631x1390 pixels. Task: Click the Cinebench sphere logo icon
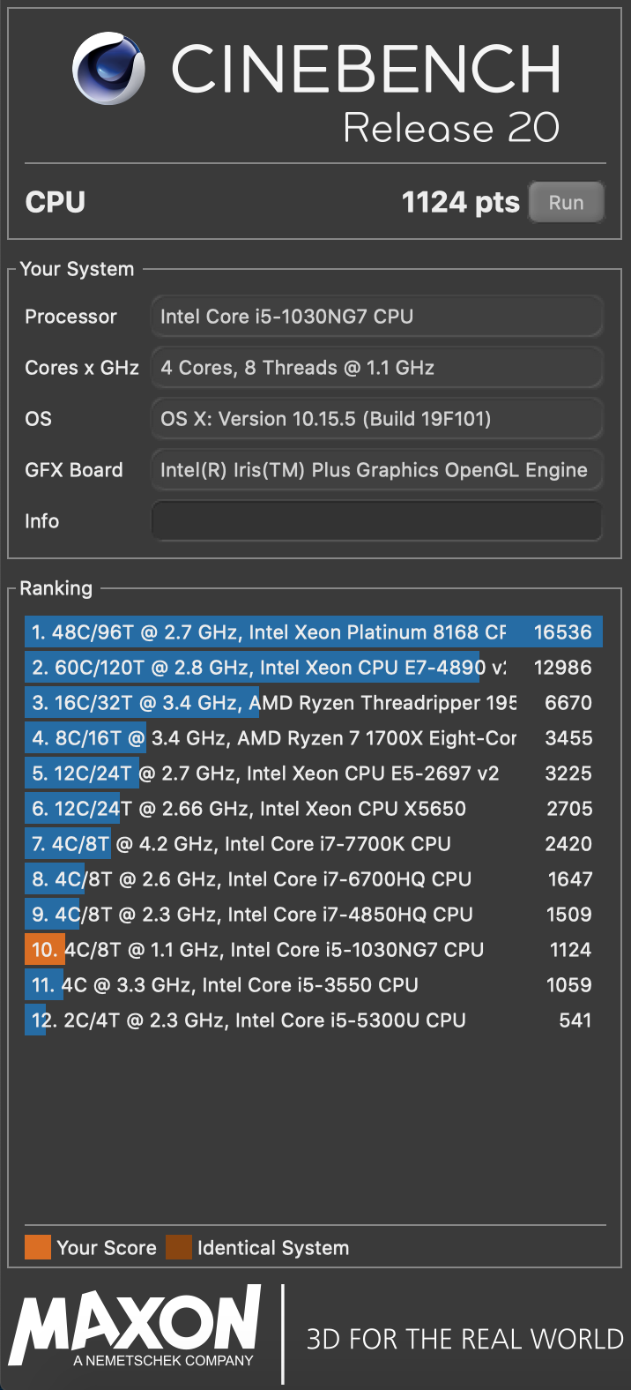point(108,69)
